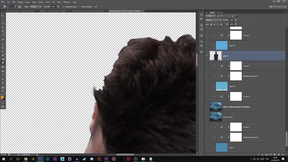
Task: Select the Crop tool
Action: click(3, 31)
